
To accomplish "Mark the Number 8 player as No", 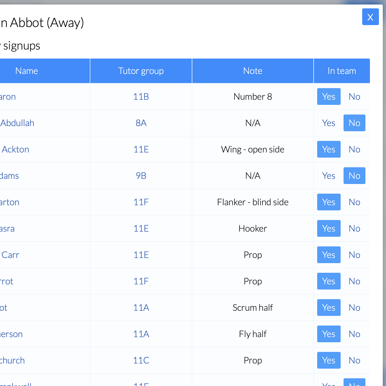I will 354,96.
